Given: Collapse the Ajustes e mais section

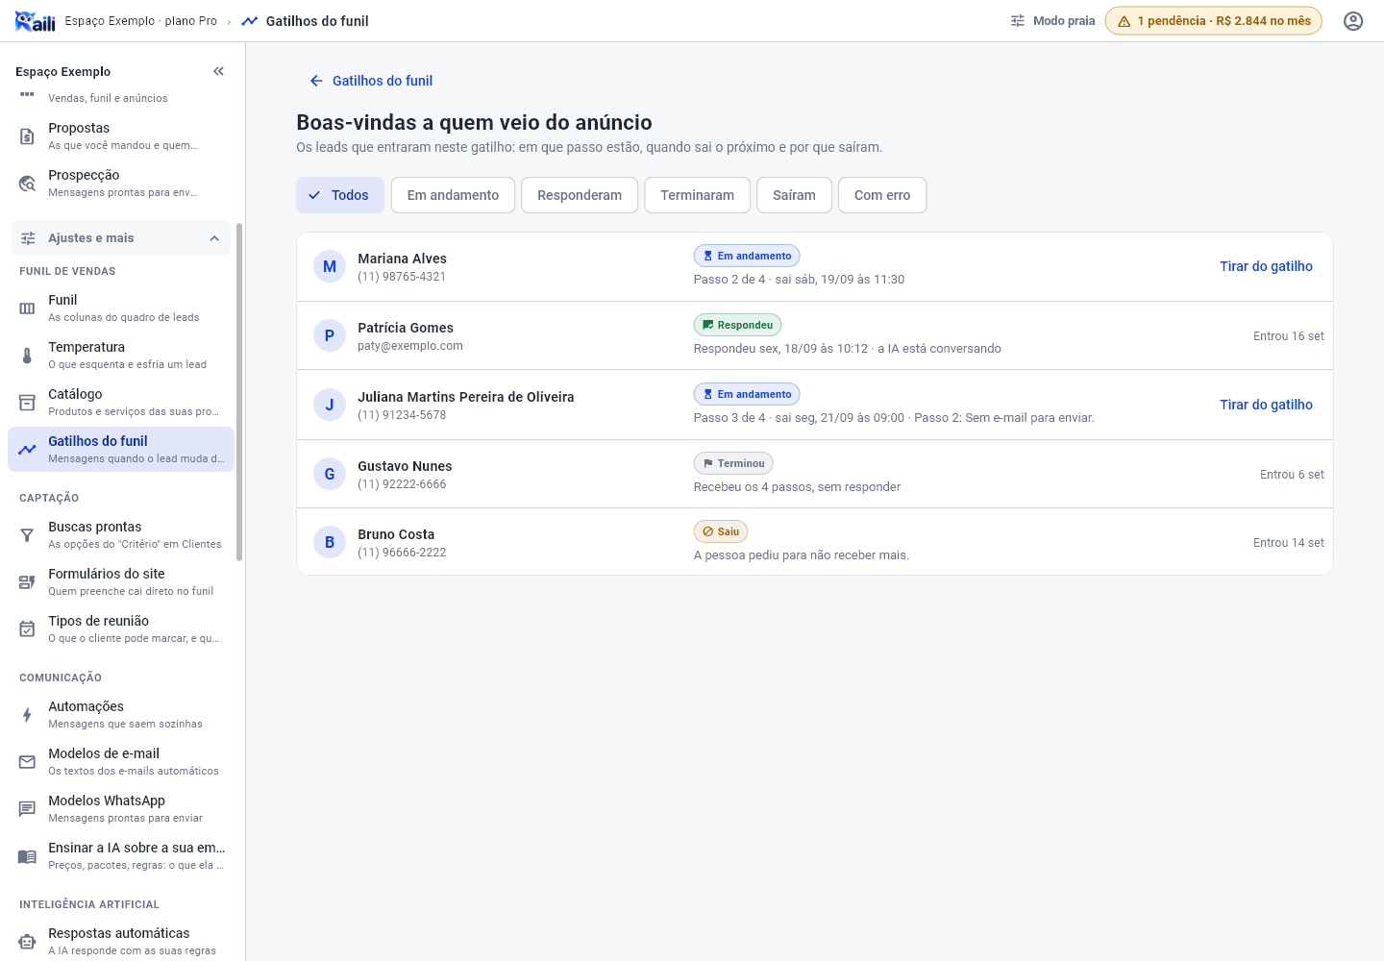Looking at the screenshot, I should click(121, 238).
